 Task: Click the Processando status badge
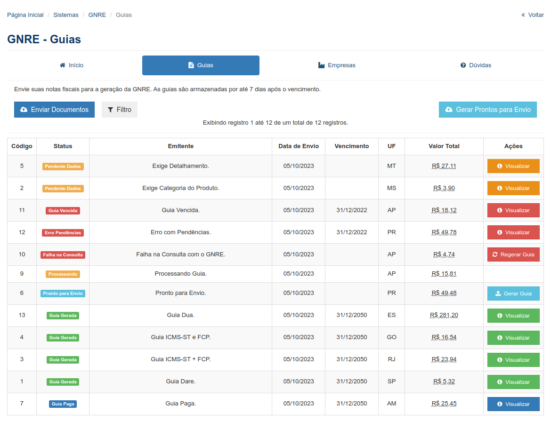click(63, 274)
